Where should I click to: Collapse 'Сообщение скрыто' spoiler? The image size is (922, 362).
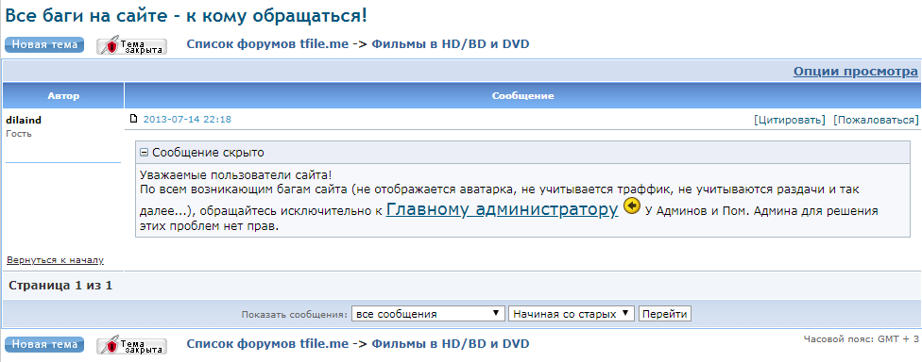(x=144, y=153)
